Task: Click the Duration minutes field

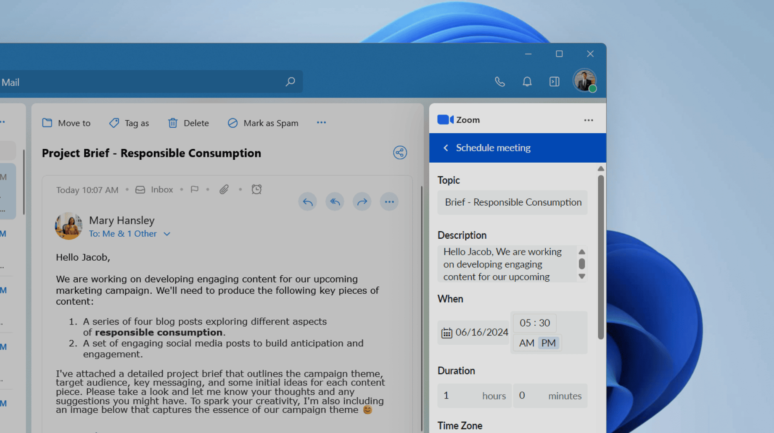Action: 550,396
